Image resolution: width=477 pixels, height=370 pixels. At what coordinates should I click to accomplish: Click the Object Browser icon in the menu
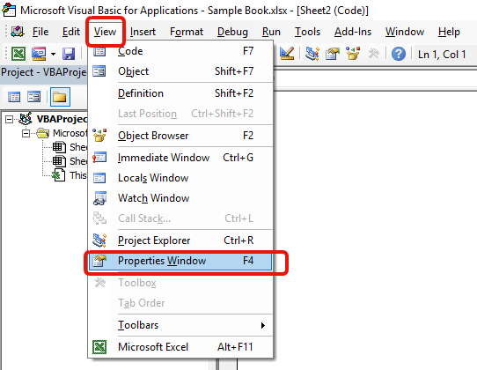(x=99, y=135)
